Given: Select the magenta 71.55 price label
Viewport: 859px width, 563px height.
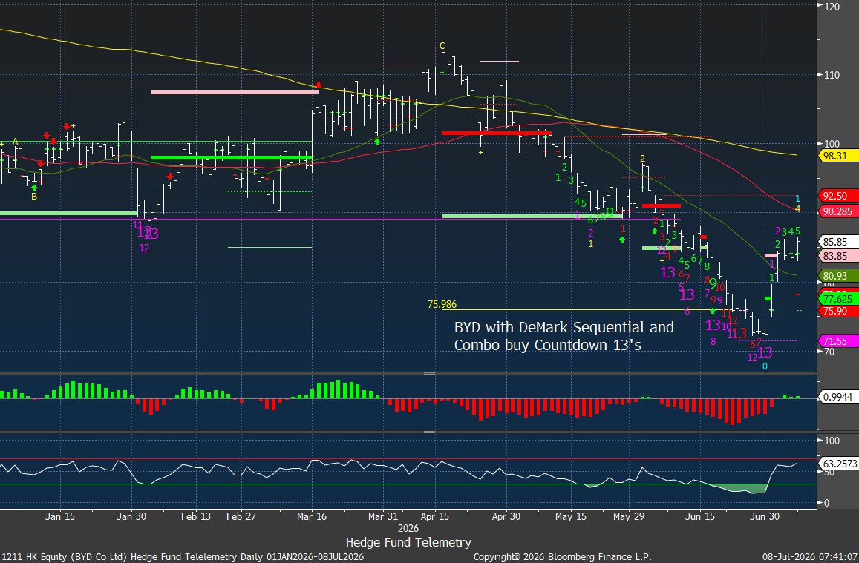Looking at the screenshot, I should (x=837, y=341).
